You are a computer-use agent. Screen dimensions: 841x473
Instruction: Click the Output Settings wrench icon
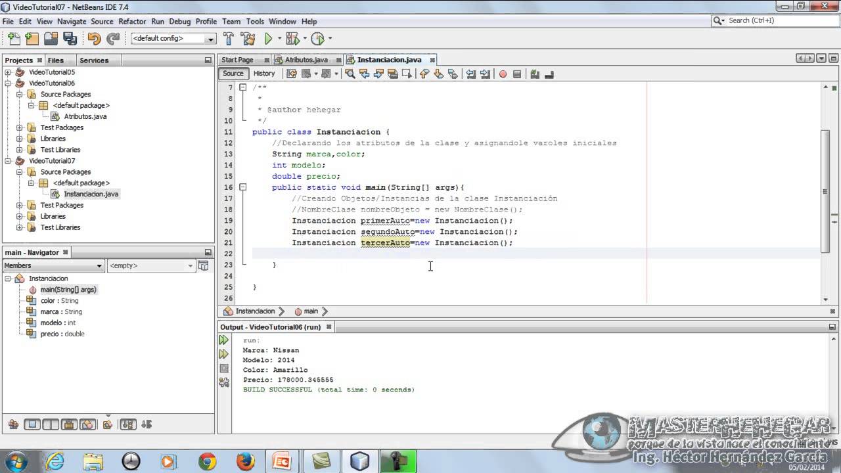tap(224, 383)
